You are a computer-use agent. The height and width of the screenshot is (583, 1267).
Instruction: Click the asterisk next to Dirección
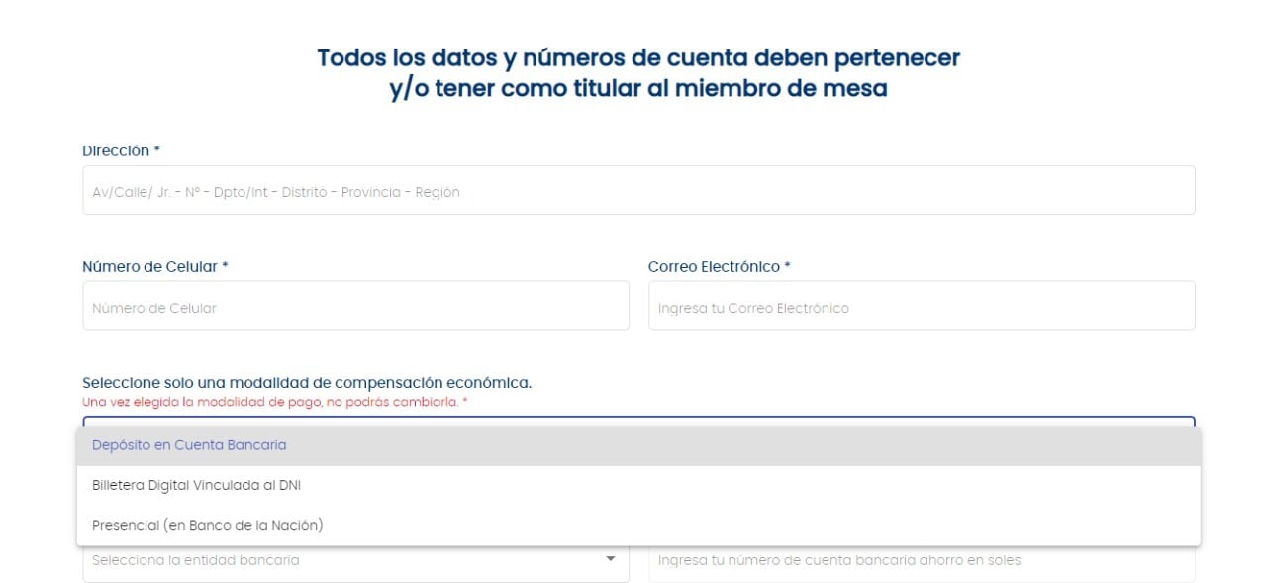pyautogui.click(x=156, y=150)
